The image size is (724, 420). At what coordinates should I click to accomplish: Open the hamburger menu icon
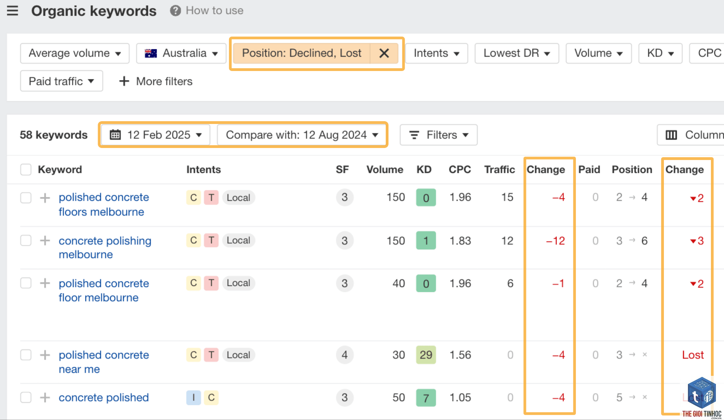point(12,11)
